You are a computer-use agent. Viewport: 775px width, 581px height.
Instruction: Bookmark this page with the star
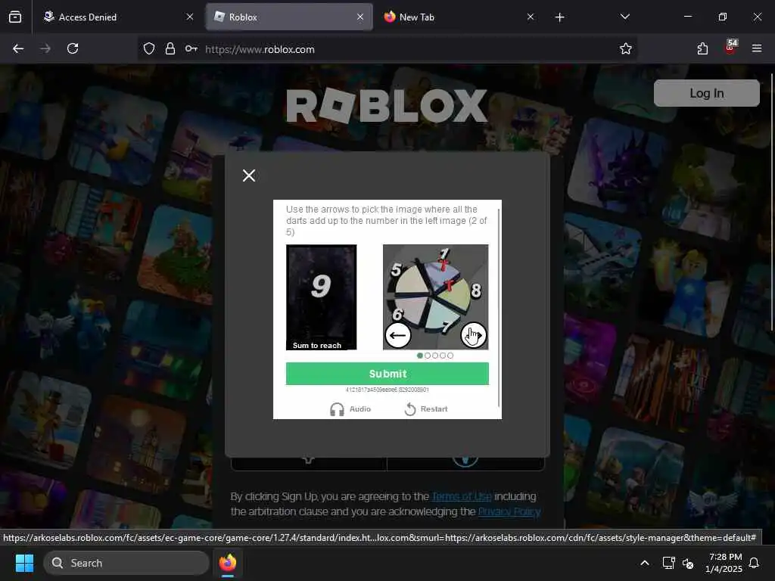pyautogui.click(x=625, y=48)
